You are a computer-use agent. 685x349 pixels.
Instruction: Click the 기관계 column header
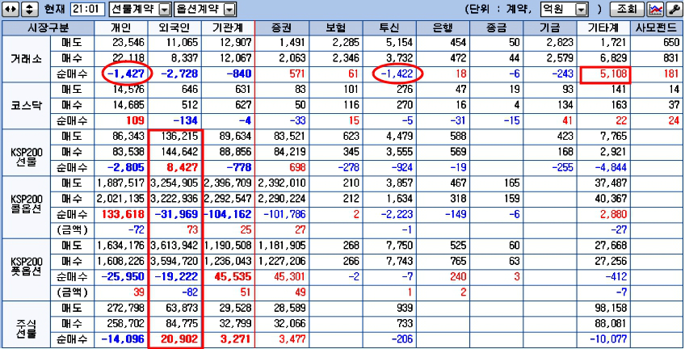click(228, 27)
